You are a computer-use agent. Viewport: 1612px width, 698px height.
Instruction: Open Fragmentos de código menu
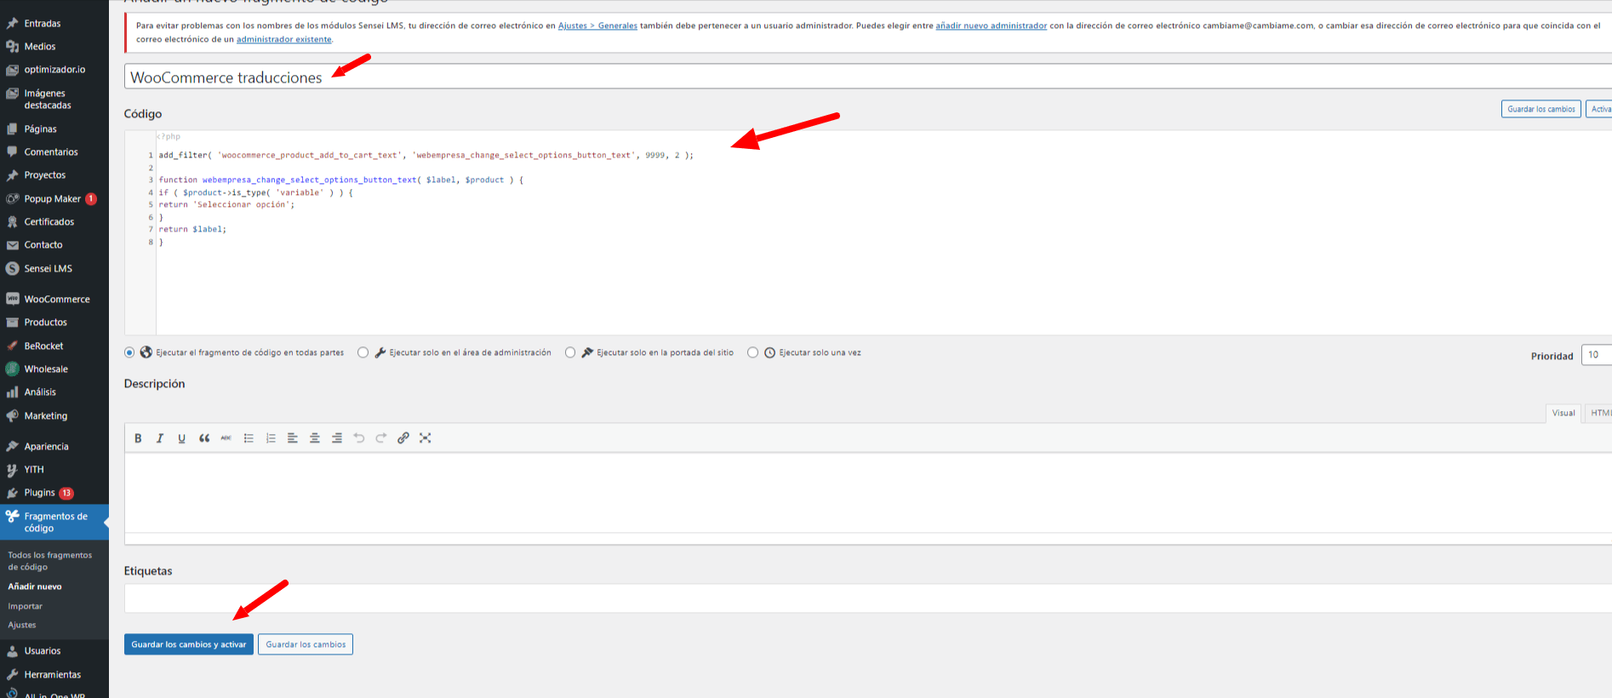click(54, 523)
